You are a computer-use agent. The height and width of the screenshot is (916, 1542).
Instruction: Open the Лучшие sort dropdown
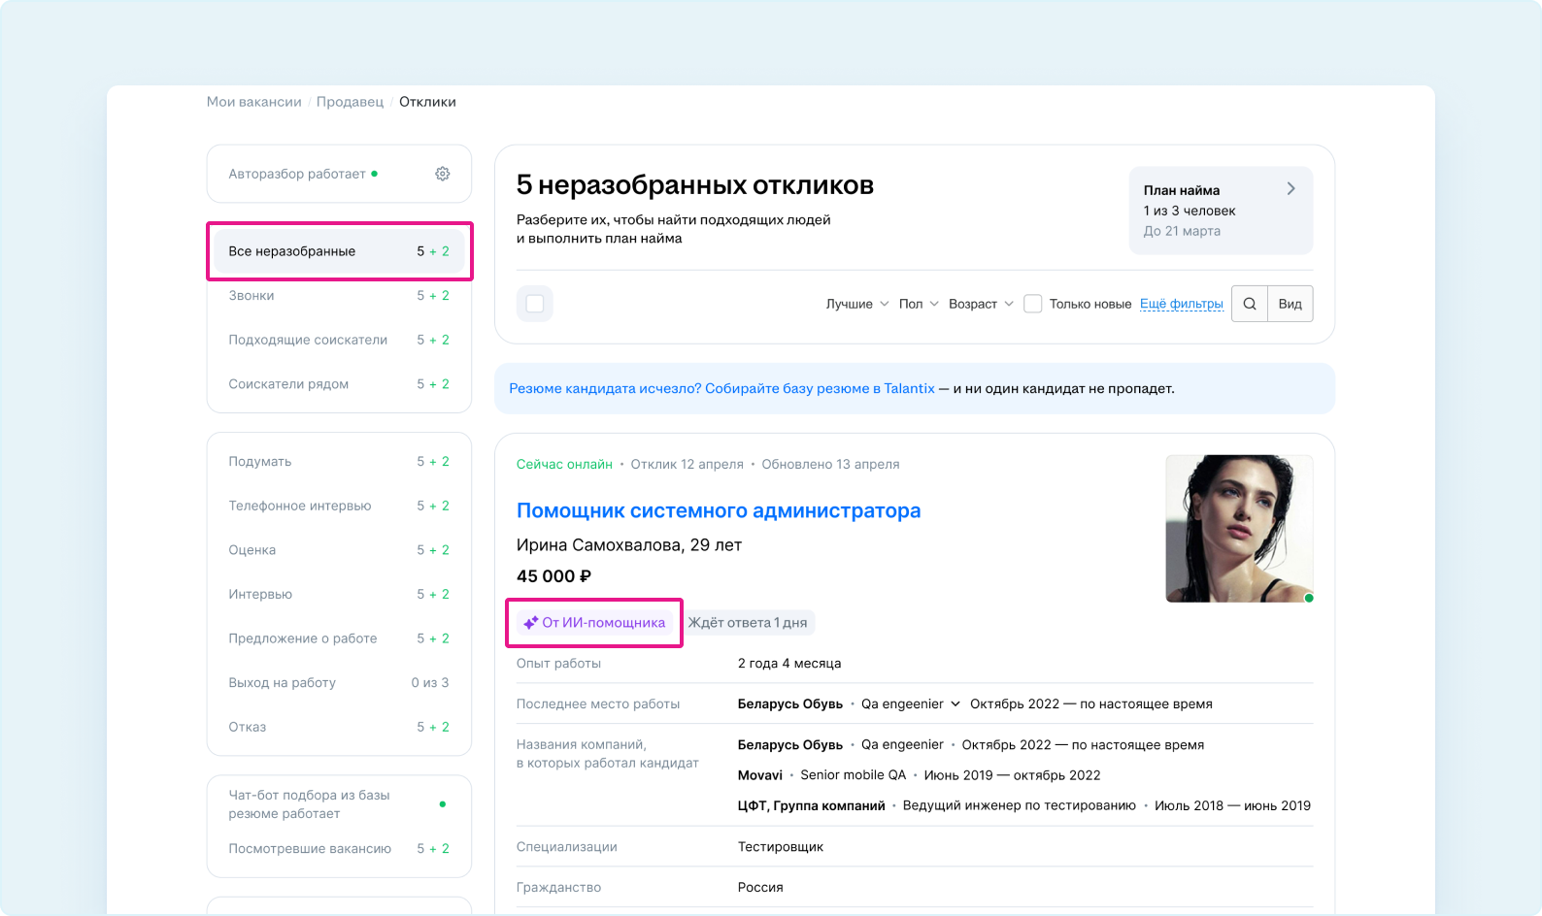click(856, 304)
